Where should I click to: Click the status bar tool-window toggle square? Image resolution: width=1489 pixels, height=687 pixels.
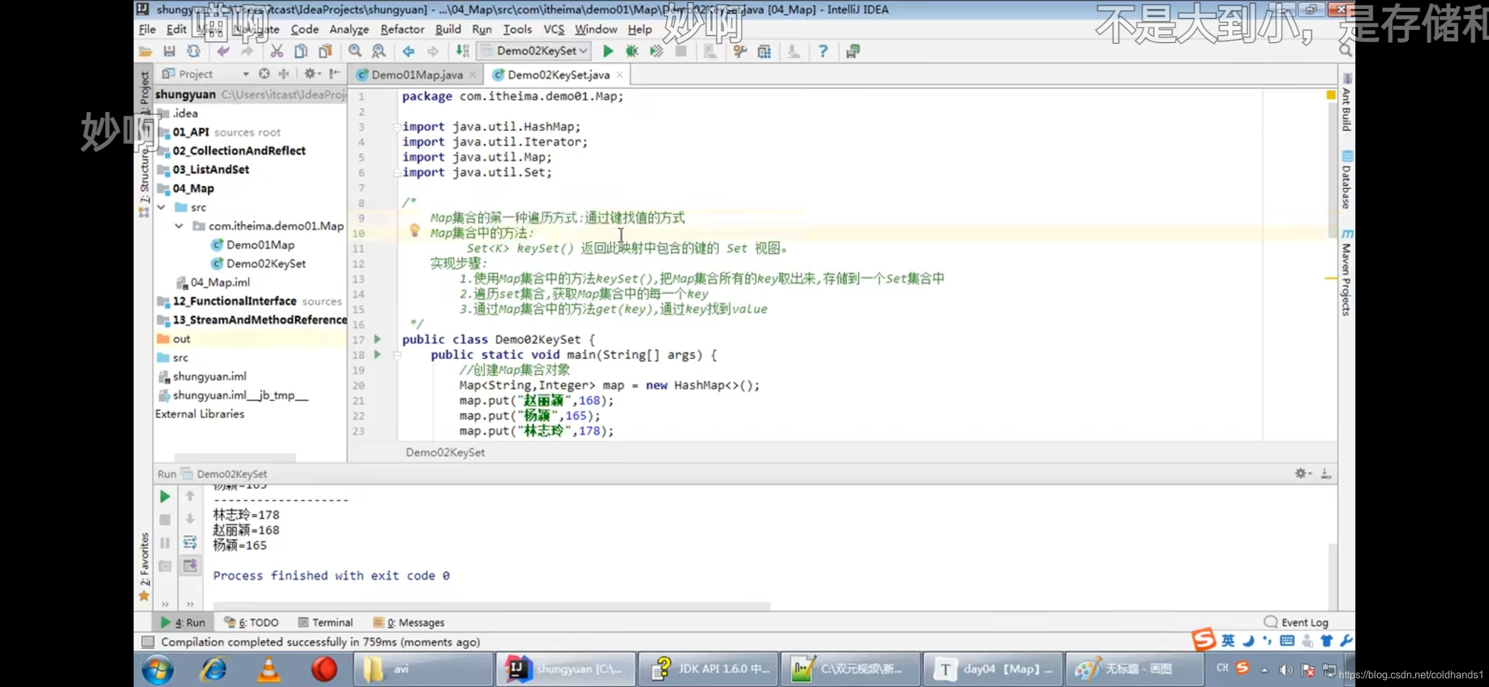pos(148,642)
